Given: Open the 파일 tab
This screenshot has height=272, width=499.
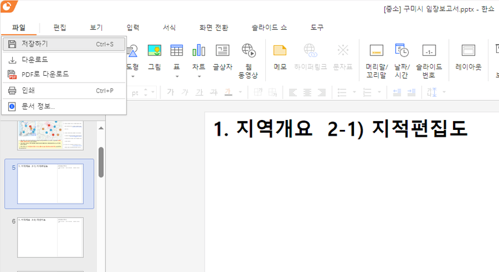Looking at the screenshot, I should point(19,28).
